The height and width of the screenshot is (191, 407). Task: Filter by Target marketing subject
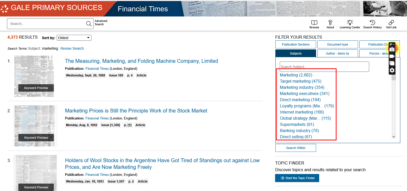pos(300,81)
